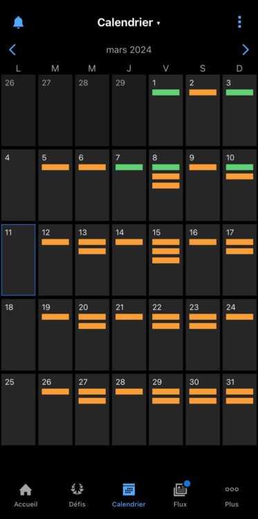The width and height of the screenshot is (258, 519).
Task: Open the green event on March 1
Action: click(x=166, y=92)
